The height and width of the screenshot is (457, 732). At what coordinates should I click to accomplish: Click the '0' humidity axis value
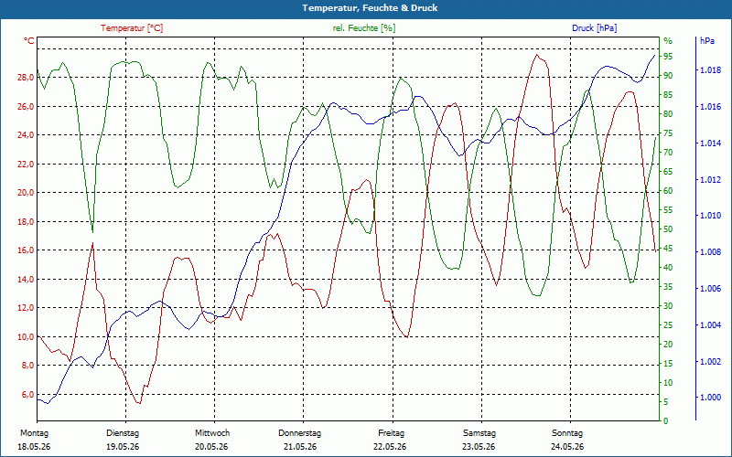tap(666, 420)
